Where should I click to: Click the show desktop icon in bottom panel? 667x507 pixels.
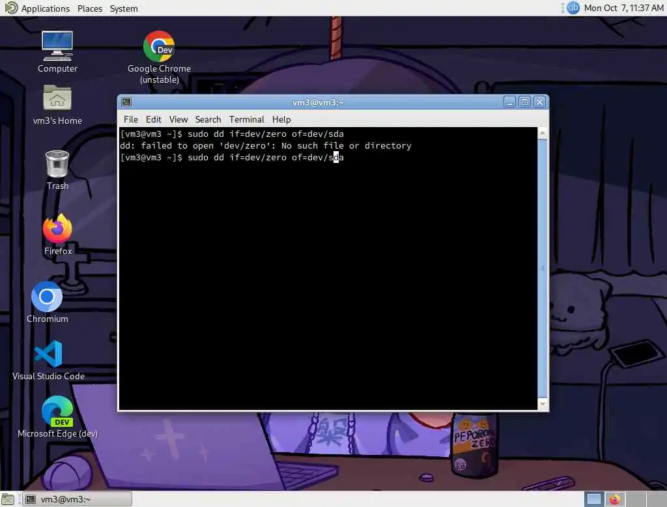(7, 499)
